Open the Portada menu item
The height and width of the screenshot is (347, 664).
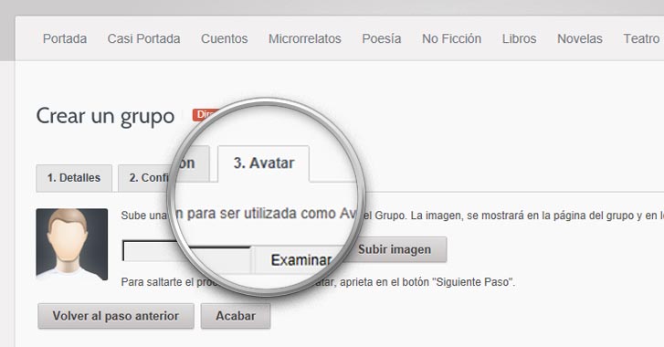[x=65, y=38]
